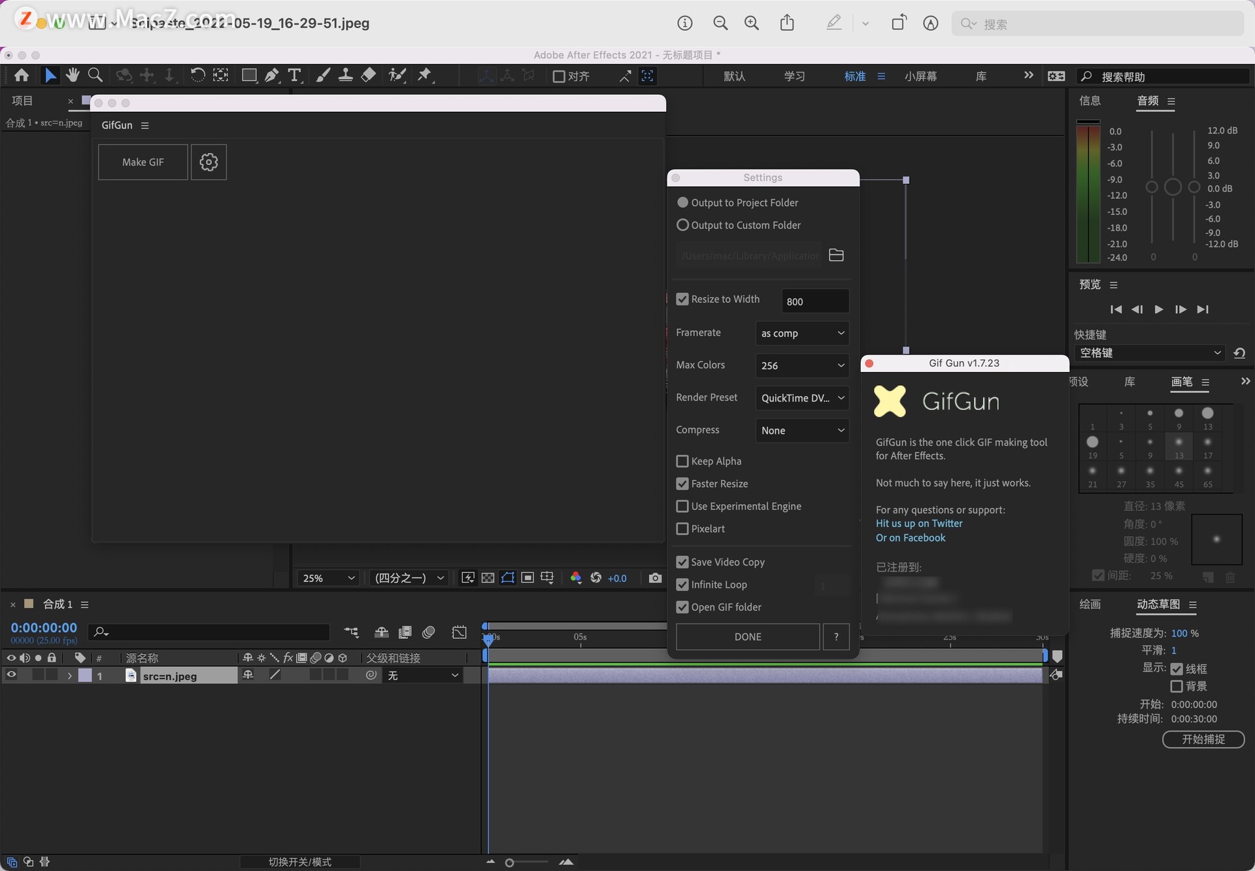
Task: Click DONE in GifGun Settings
Action: (x=748, y=637)
